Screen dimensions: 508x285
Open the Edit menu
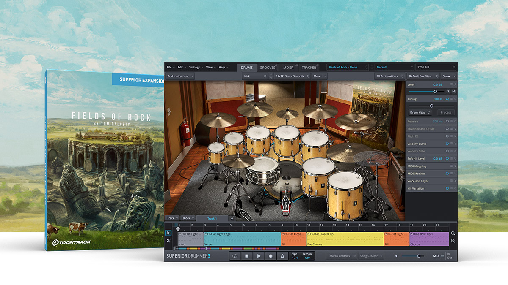[x=182, y=68]
